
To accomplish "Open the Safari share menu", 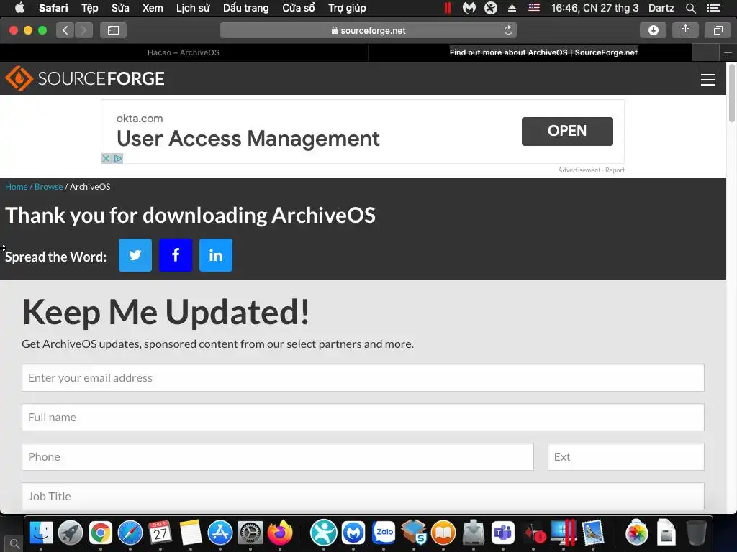I will (x=685, y=30).
